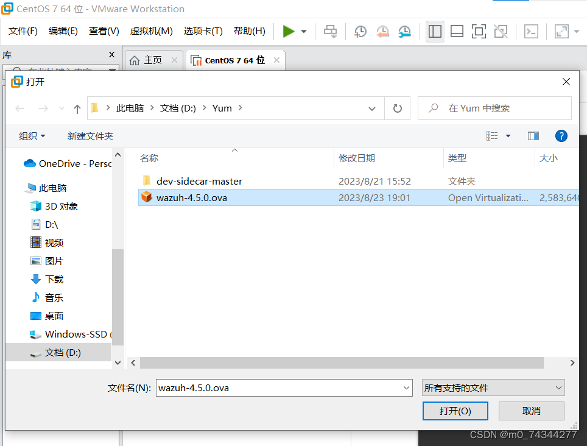Click the 在 Yum 中搜索 search box
The image size is (587, 446).
click(494, 108)
